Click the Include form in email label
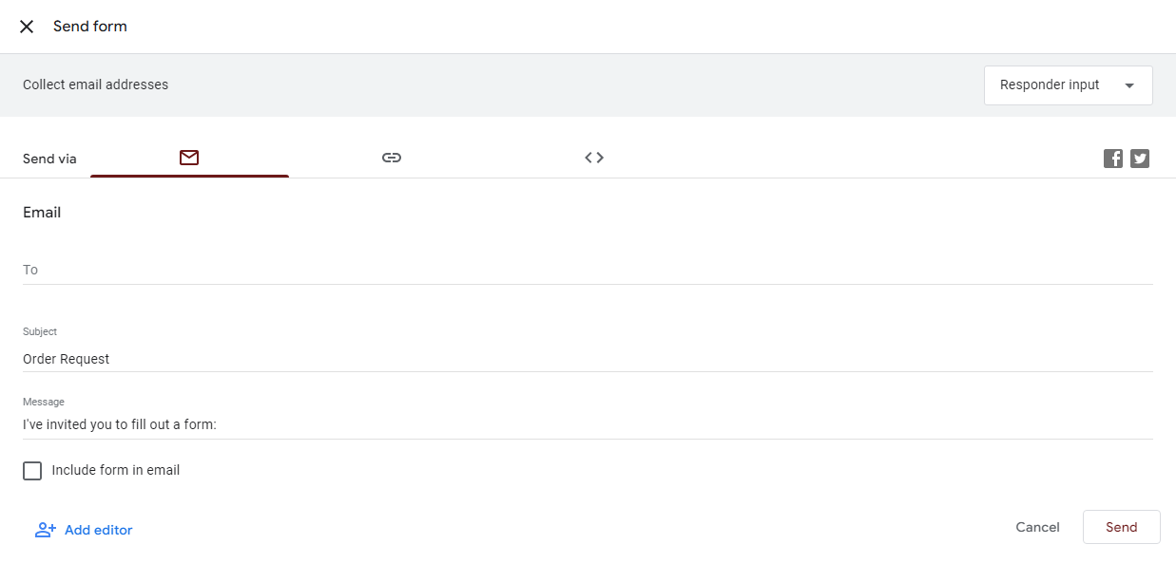The image size is (1176, 582). pyautogui.click(x=116, y=470)
